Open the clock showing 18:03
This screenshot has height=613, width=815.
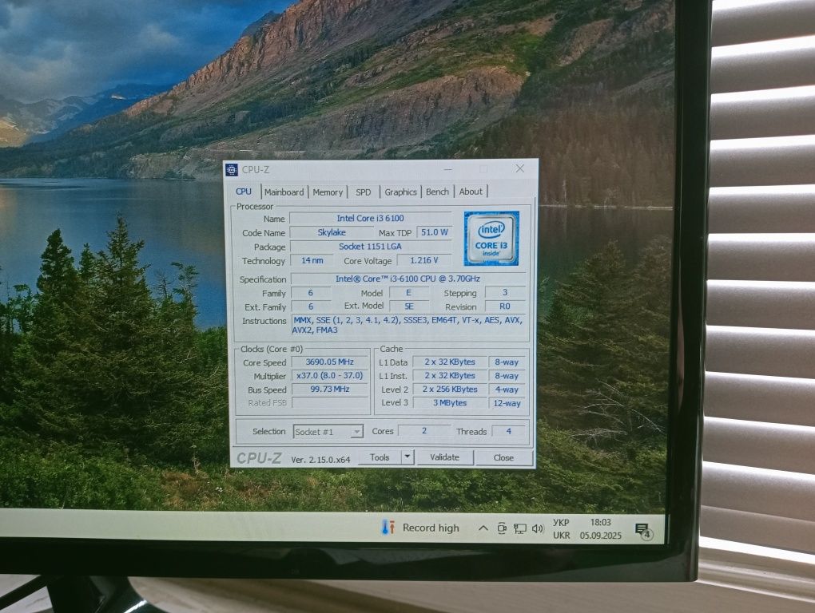click(600, 528)
